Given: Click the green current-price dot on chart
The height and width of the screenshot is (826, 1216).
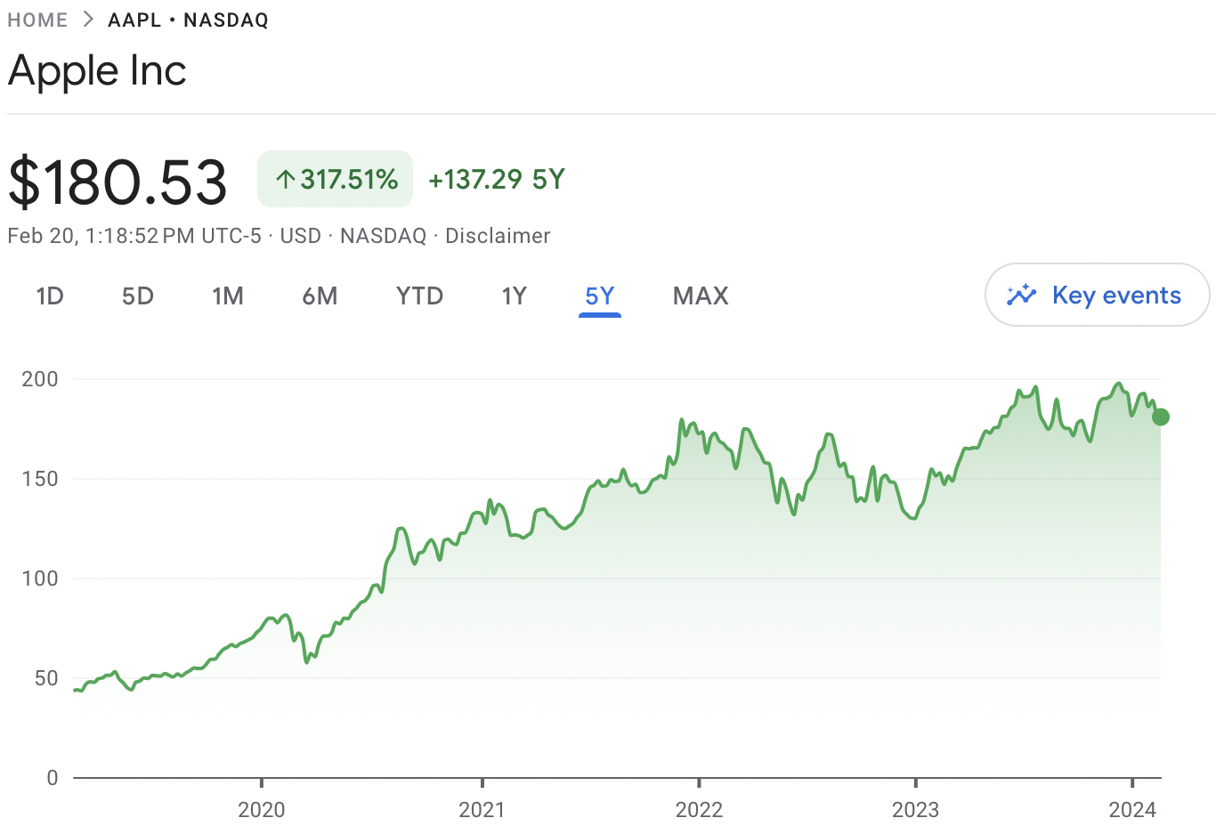Looking at the screenshot, I should coord(1160,417).
